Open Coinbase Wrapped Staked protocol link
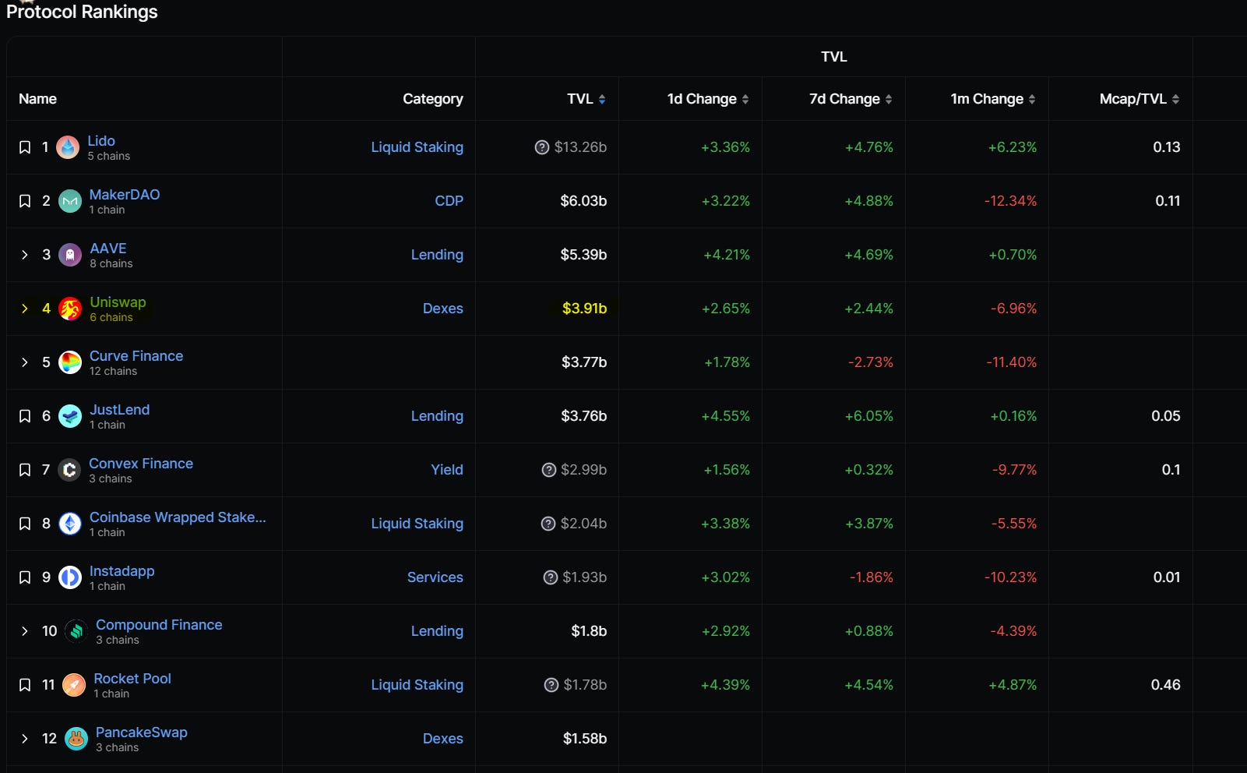 tap(178, 517)
